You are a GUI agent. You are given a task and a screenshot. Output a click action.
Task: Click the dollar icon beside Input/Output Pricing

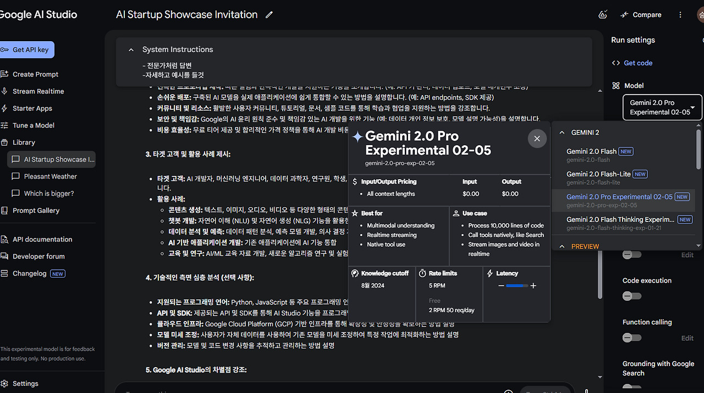click(x=355, y=181)
